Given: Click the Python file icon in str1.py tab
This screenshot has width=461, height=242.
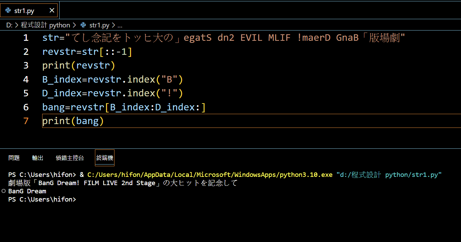Looking at the screenshot, I should tap(8, 11).
